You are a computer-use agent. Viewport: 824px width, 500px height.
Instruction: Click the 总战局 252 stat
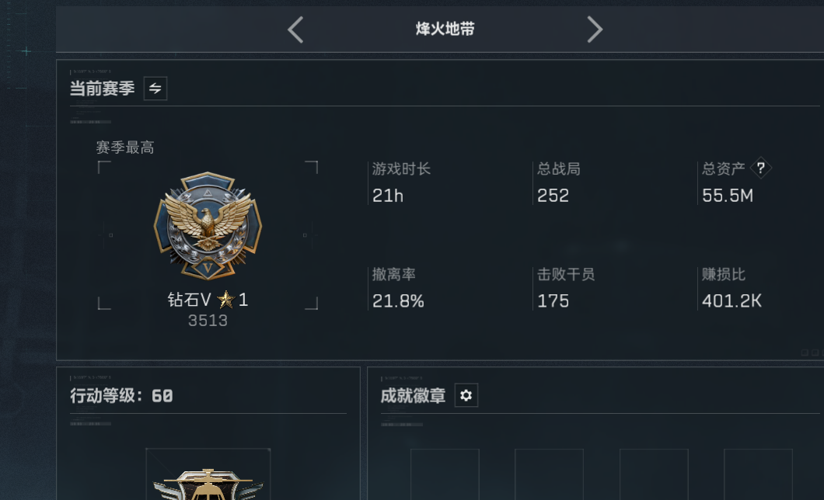click(x=559, y=183)
